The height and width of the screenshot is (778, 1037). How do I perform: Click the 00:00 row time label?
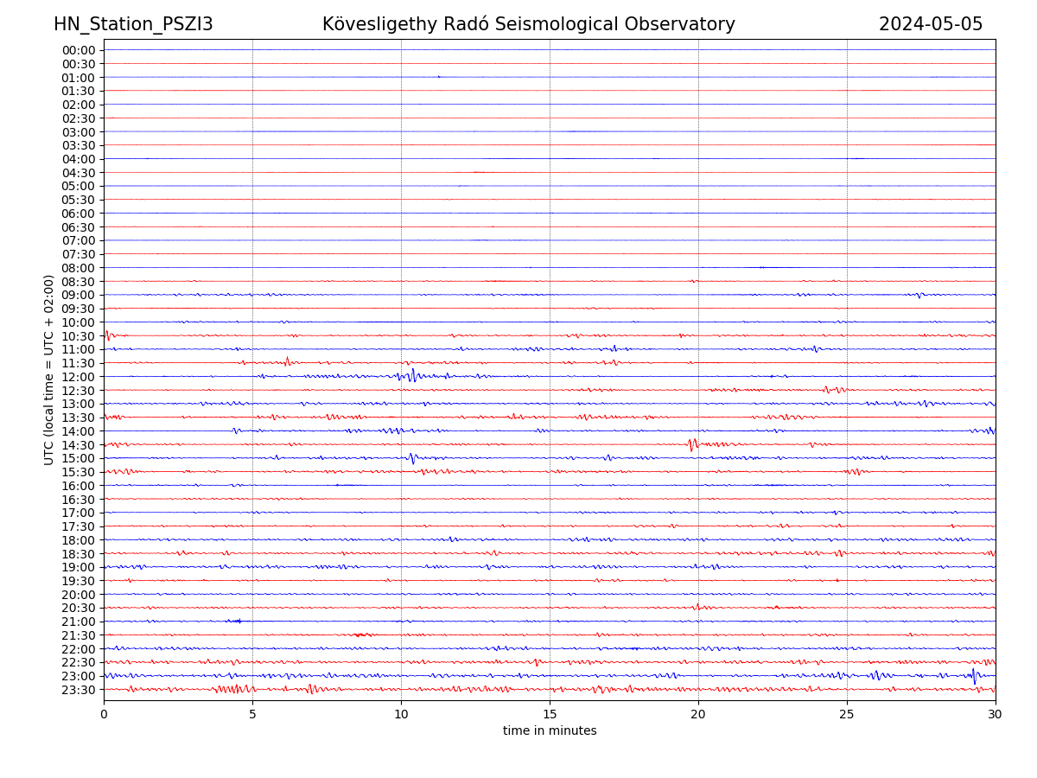click(78, 50)
